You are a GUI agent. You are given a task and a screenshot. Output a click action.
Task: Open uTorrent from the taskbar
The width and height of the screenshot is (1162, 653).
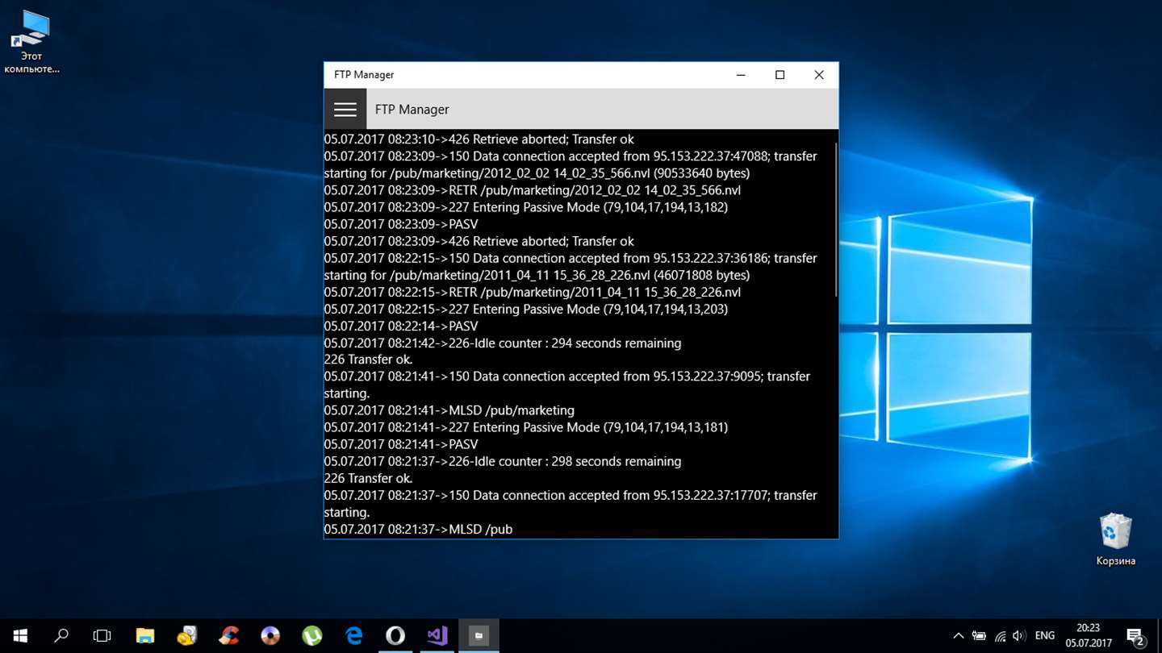click(312, 636)
